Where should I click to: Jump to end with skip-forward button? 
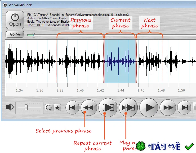184,108
